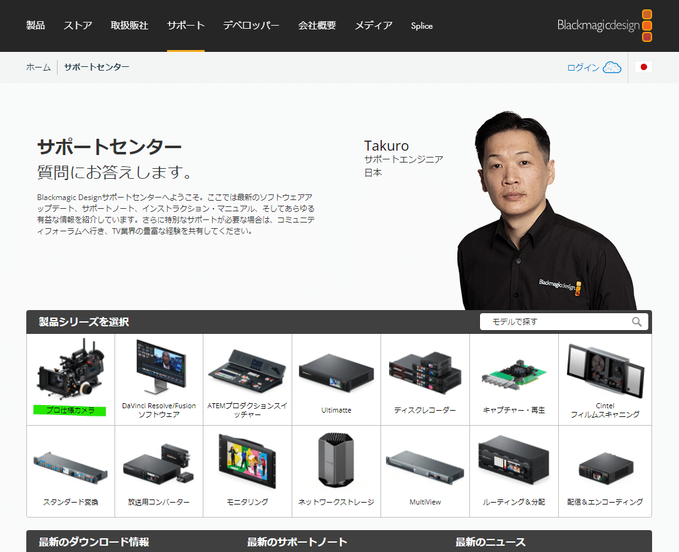Open the 放送用コンバーター product image

159,464
